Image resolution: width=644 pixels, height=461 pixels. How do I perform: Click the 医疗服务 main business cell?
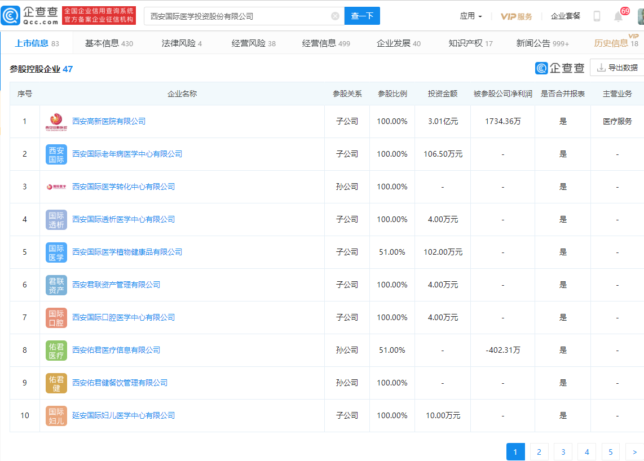pos(617,122)
